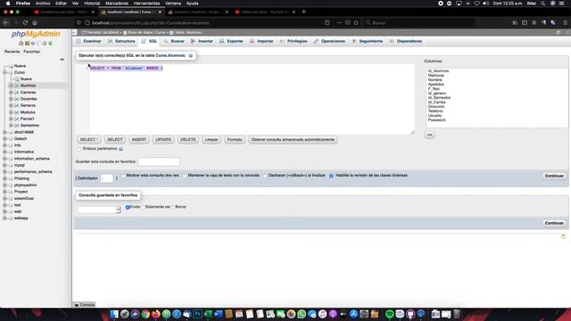
Task: Collapse the navigation tree with the minus icon
Action: tap(62, 60)
